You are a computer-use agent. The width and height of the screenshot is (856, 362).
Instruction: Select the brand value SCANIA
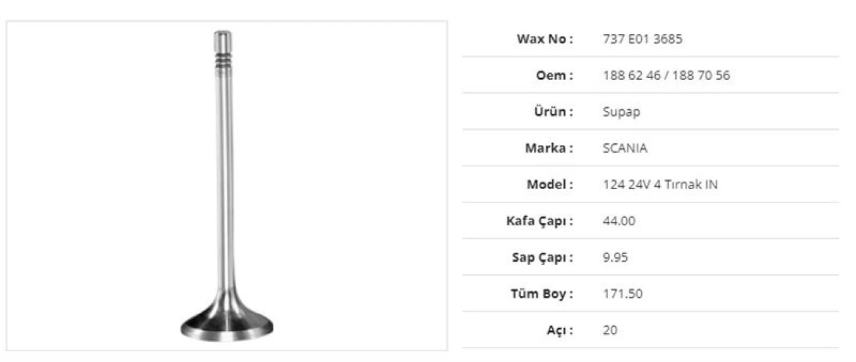tap(625, 149)
